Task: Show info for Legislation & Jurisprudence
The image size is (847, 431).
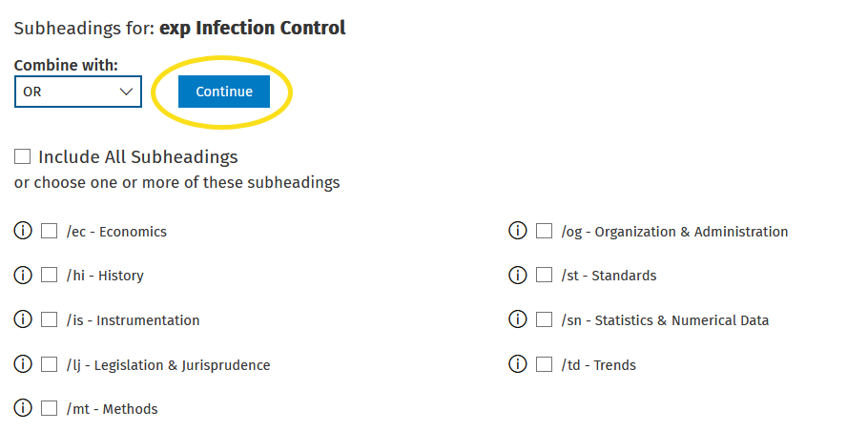Action: pos(23,364)
